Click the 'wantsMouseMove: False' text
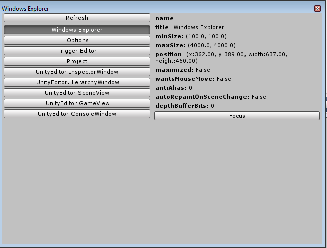Viewport: 327px width, 248px height. click(193, 79)
